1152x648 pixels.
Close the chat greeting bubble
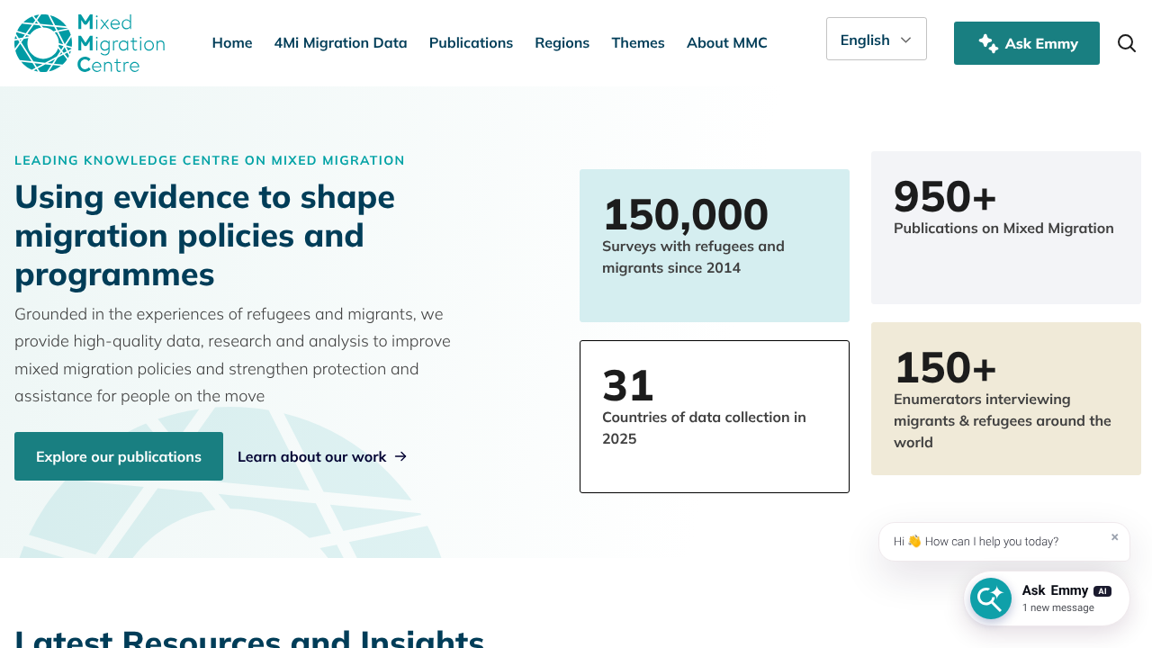pos(1114,537)
